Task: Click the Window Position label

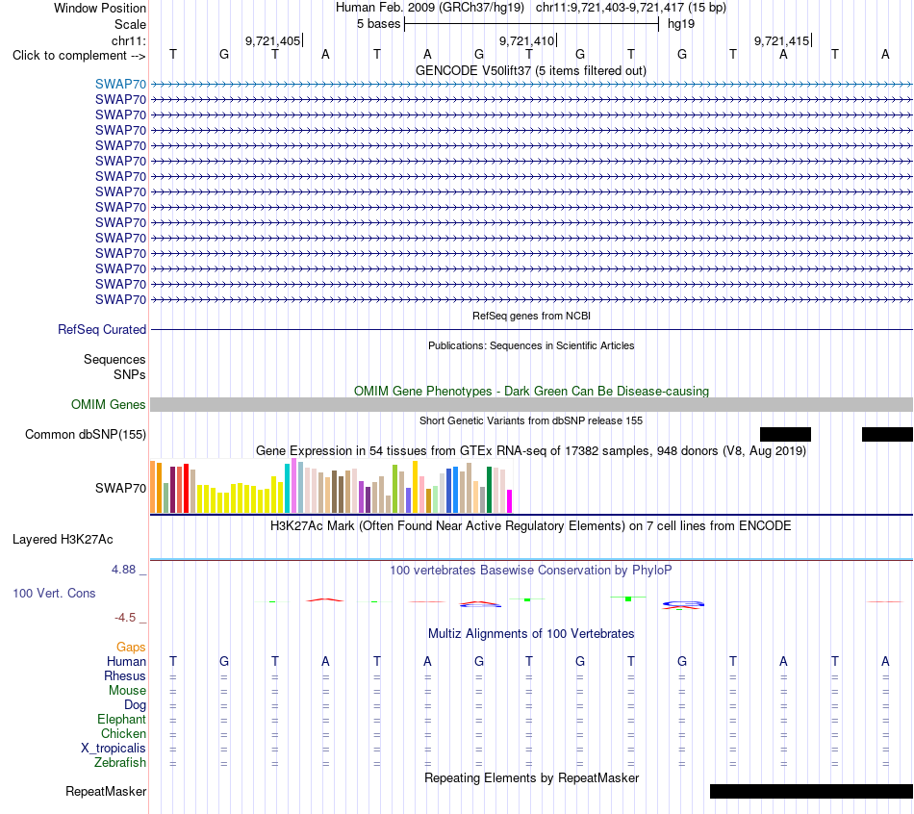Action: 100,8
